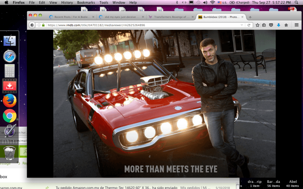The height and width of the screenshot is (189, 303).
Task: Go to Firefox home page
Action: pyautogui.click(x=286, y=25)
